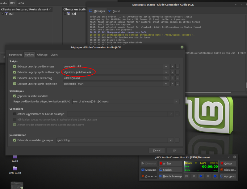The image size is (247, 189).
Task: Uncheck Capturer la sortie standard
Action: [x=15, y=96]
